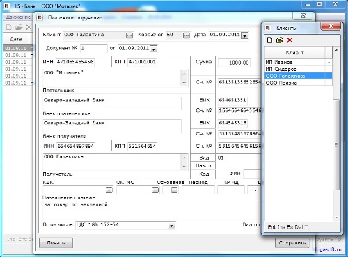The height and width of the screenshot is (257, 348).
Task: Click the Назначение платежа text area
Action: pos(152,210)
